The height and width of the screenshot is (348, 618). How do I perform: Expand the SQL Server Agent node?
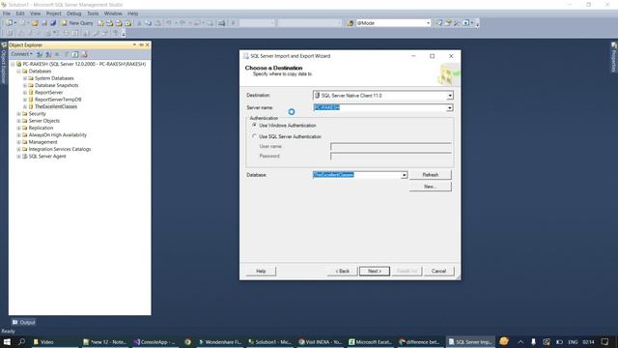tap(18, 157)
